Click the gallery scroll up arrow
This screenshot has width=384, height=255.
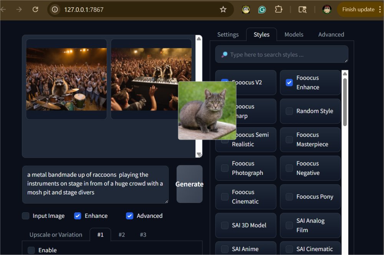[x=199, y=39]
